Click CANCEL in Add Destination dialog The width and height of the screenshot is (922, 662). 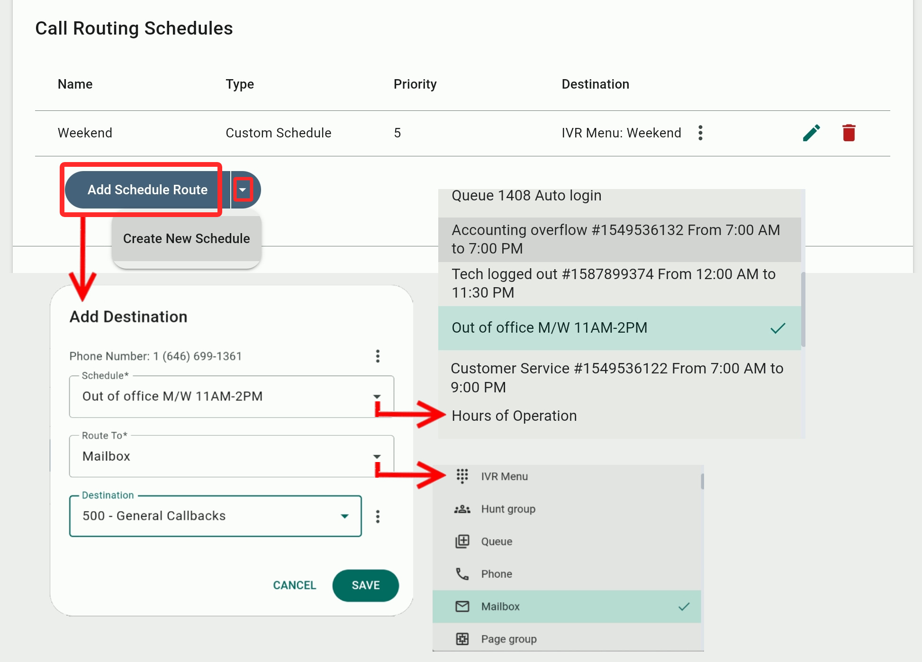click(x=294, y=585)
